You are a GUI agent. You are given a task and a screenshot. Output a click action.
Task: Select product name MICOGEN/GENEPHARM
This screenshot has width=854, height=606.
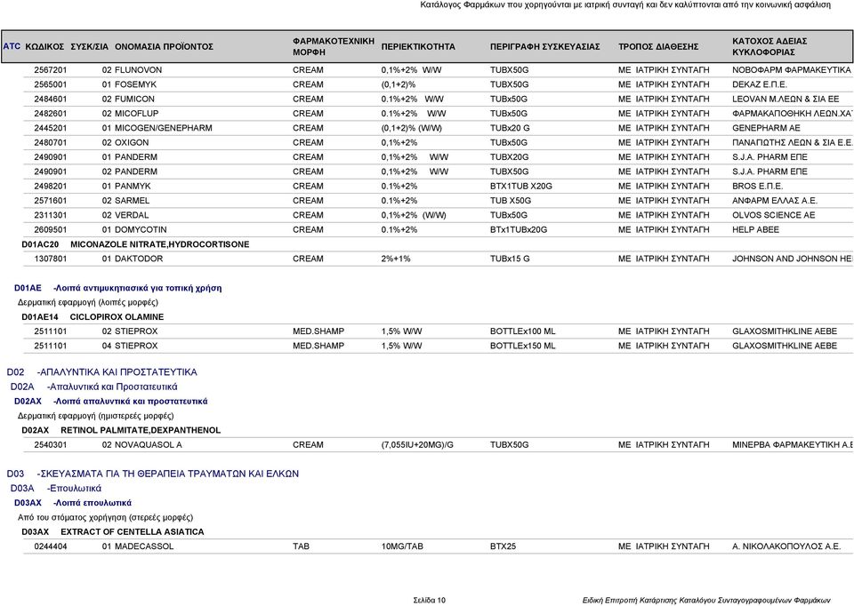point(164,128)
